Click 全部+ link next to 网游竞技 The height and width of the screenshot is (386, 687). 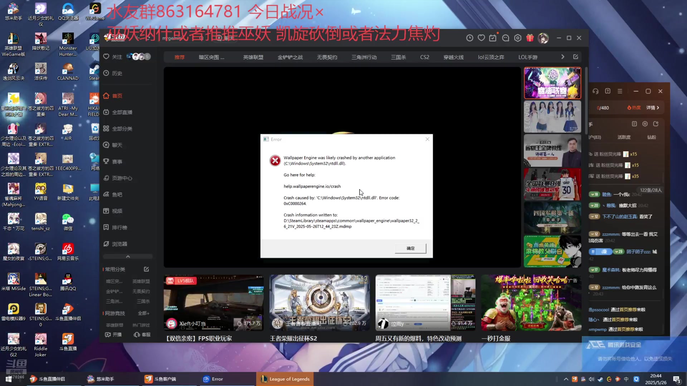(x=143, y=313)
